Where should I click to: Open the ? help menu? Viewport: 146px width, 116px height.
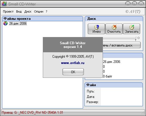point(47,11)
